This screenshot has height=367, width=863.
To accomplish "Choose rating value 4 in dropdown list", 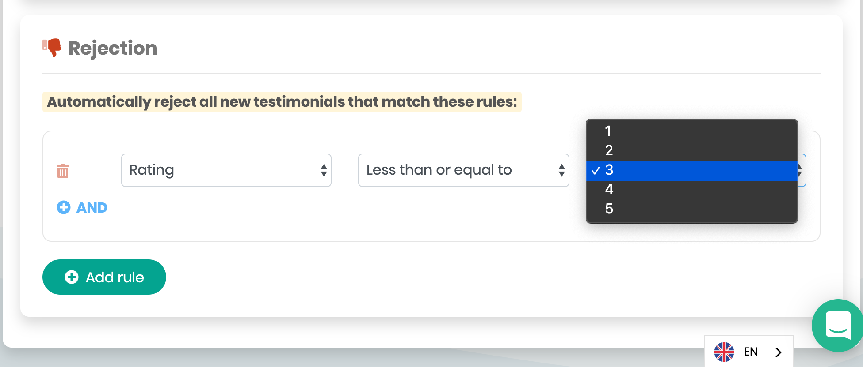I will (x=609, y=189).
